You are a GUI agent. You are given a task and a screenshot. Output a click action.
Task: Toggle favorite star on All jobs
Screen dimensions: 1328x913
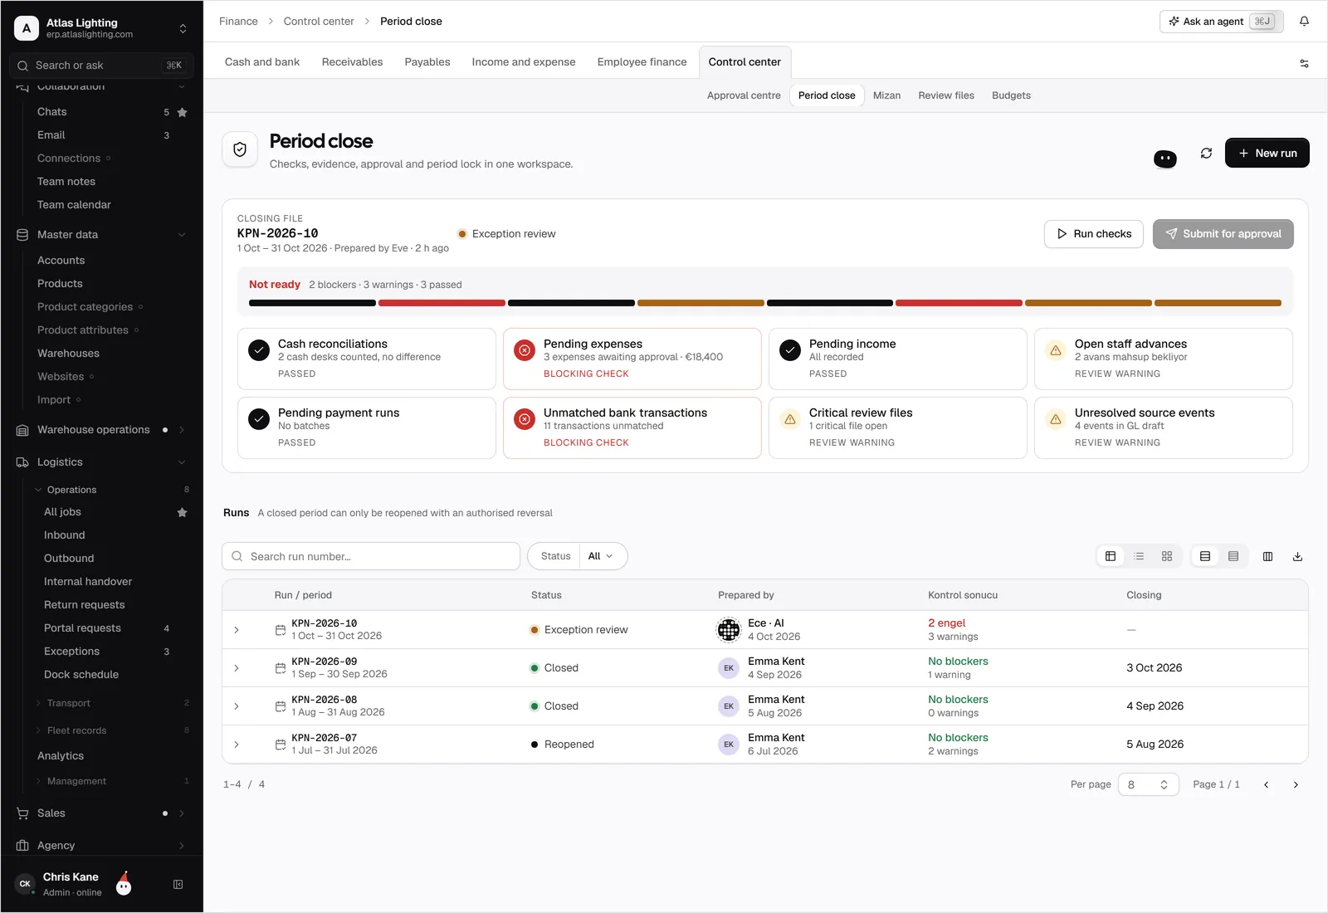click(183, 512)
